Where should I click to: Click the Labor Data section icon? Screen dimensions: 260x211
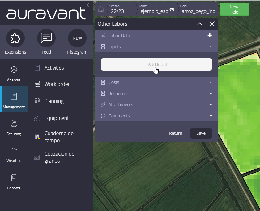pos(103,36)
